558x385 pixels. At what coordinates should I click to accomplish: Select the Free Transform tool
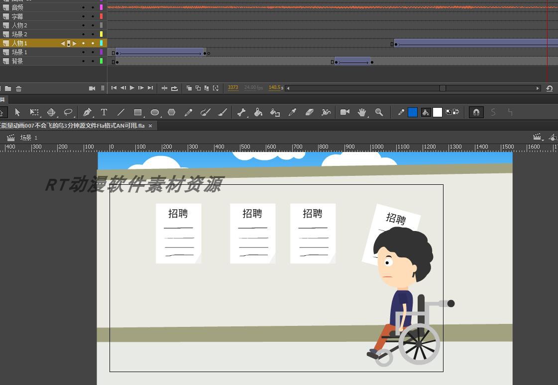(34, 112)
